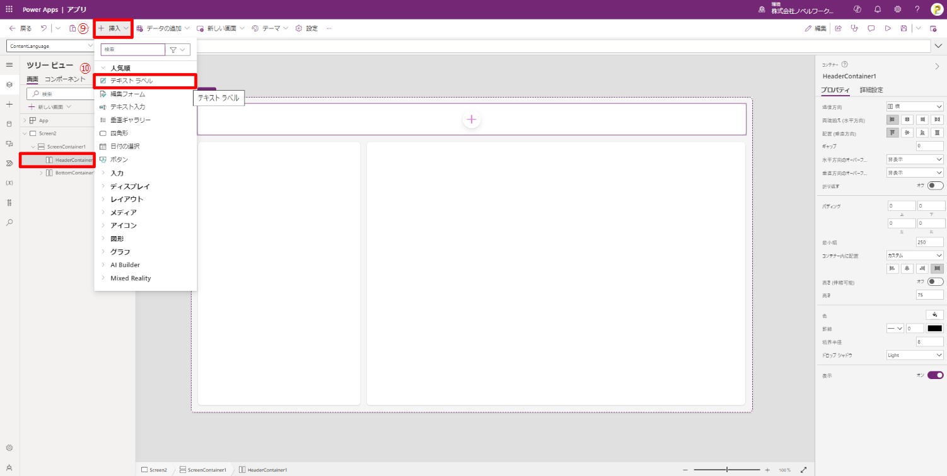
Task: Click the データの追加 button
Action: (163, 28)
